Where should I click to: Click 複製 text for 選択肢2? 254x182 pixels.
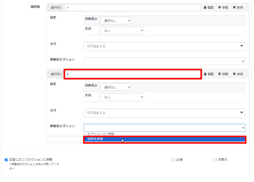click(x=211, y=74)
